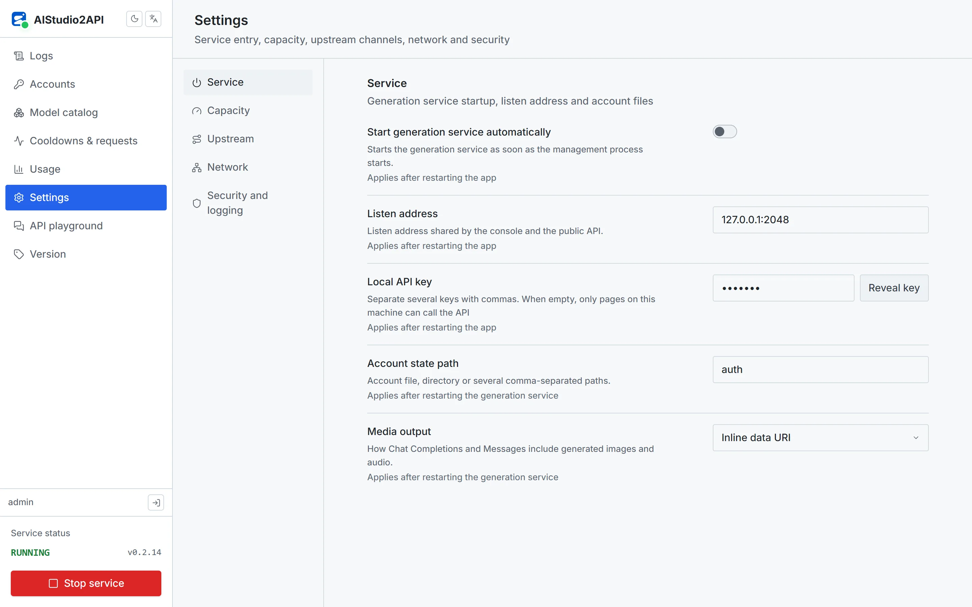
Task: Click the Model catalog cubes icon
Action: 19,112
